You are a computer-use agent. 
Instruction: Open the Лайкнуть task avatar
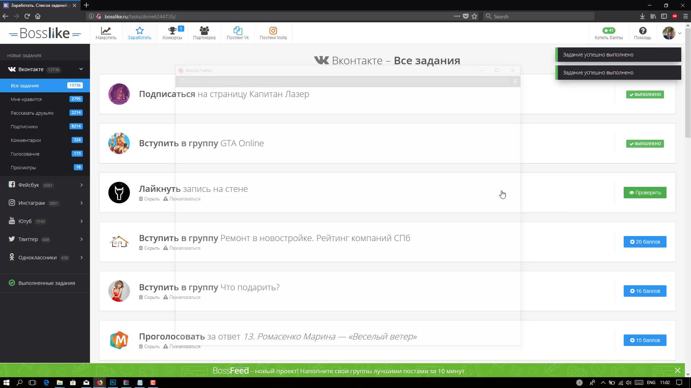pyautogui.click(x=119, y=193)
